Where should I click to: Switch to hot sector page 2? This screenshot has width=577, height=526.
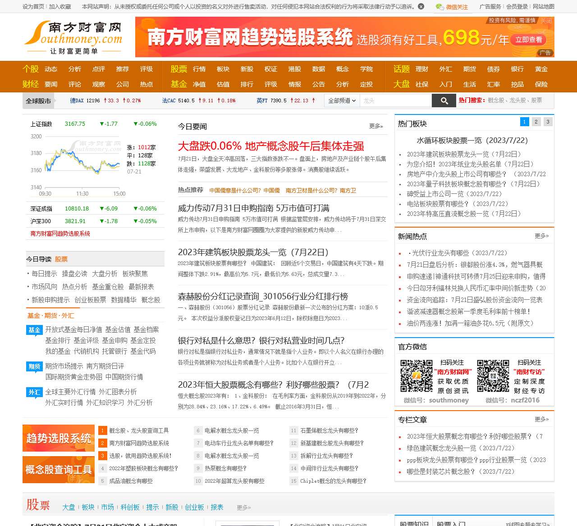536,122
